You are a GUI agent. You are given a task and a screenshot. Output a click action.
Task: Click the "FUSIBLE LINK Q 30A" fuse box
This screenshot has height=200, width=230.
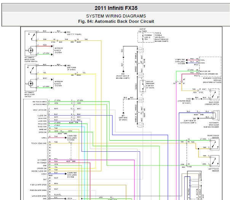(146, 37)
